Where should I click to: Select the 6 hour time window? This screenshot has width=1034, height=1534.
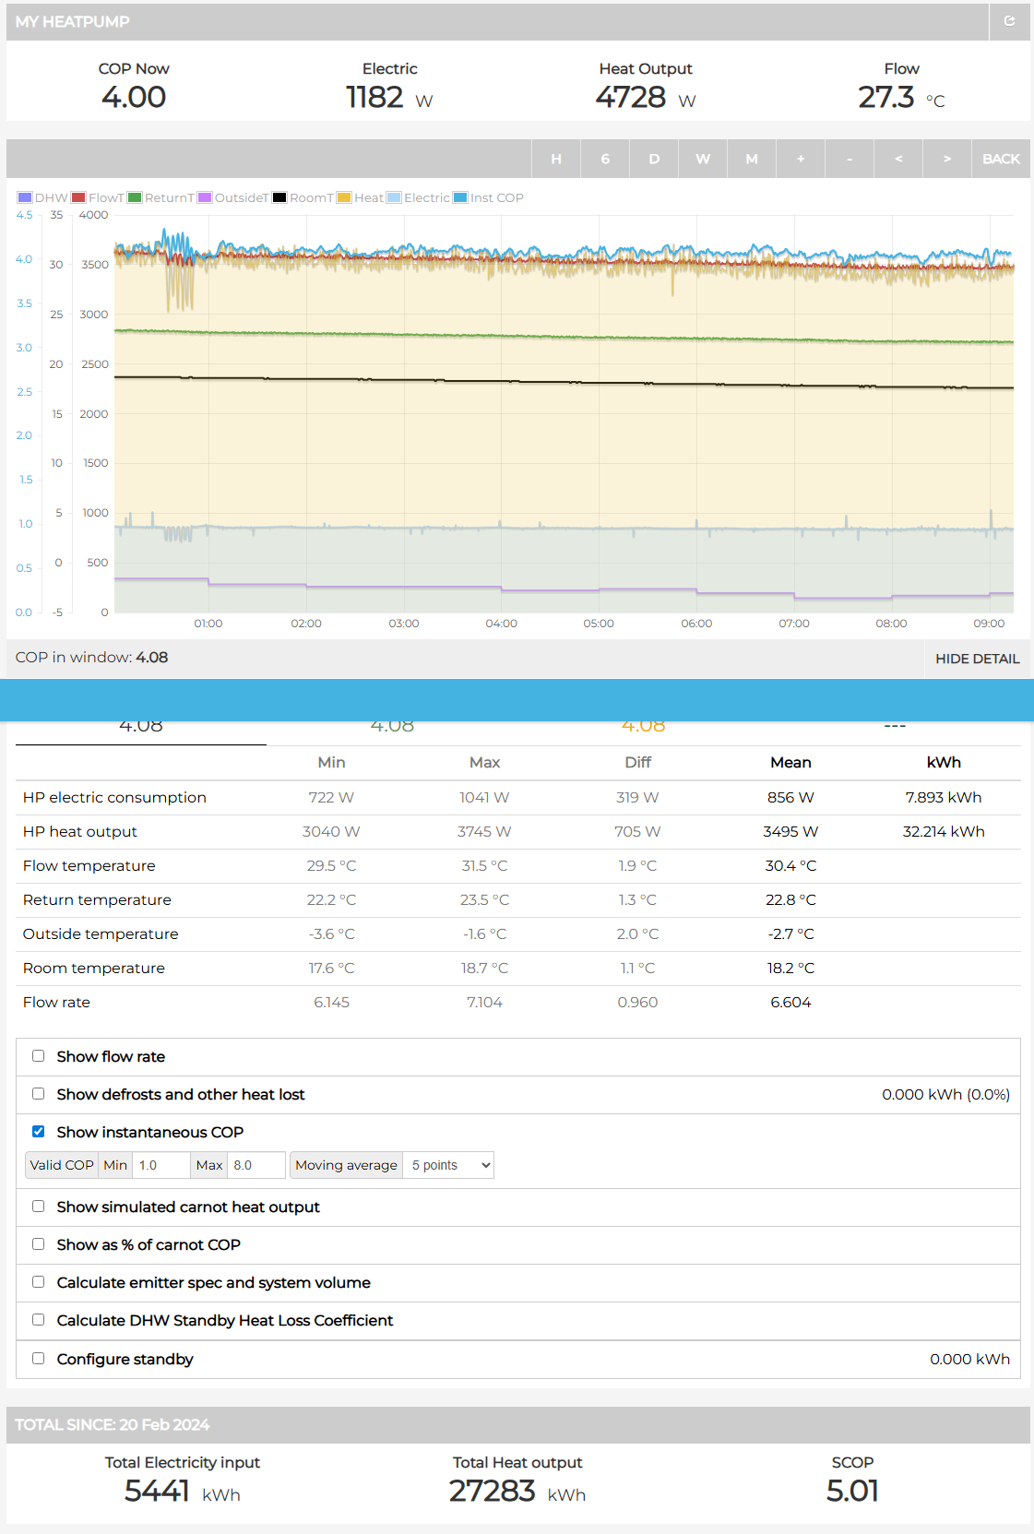click(605, 159)
